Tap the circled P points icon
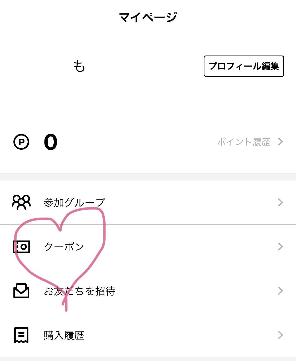 [21, 142]
